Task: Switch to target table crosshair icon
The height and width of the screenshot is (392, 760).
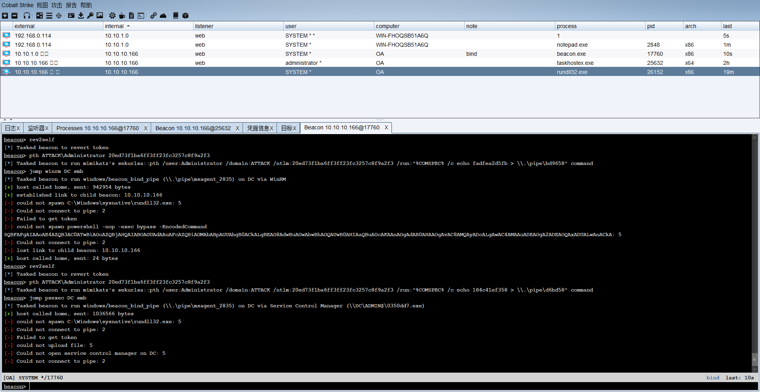Action: (59, 15)
